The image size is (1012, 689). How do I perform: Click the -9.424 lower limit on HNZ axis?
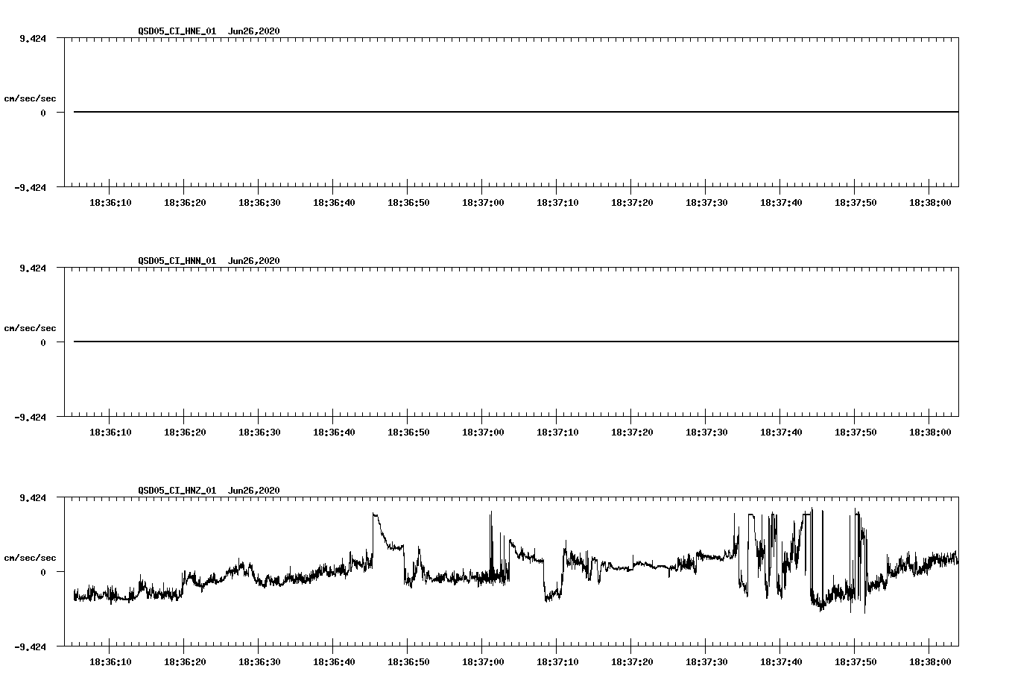pos(30,647)
